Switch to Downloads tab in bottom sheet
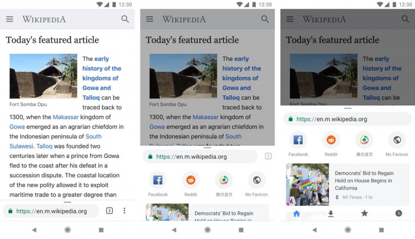The height and width of the screenshot is (239, 415). tap(331, 214)
